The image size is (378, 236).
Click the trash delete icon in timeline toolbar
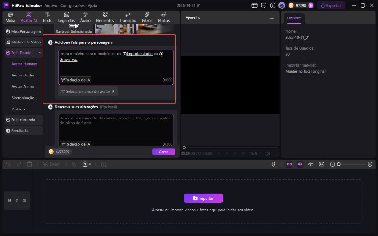click(x=29, y=164)
